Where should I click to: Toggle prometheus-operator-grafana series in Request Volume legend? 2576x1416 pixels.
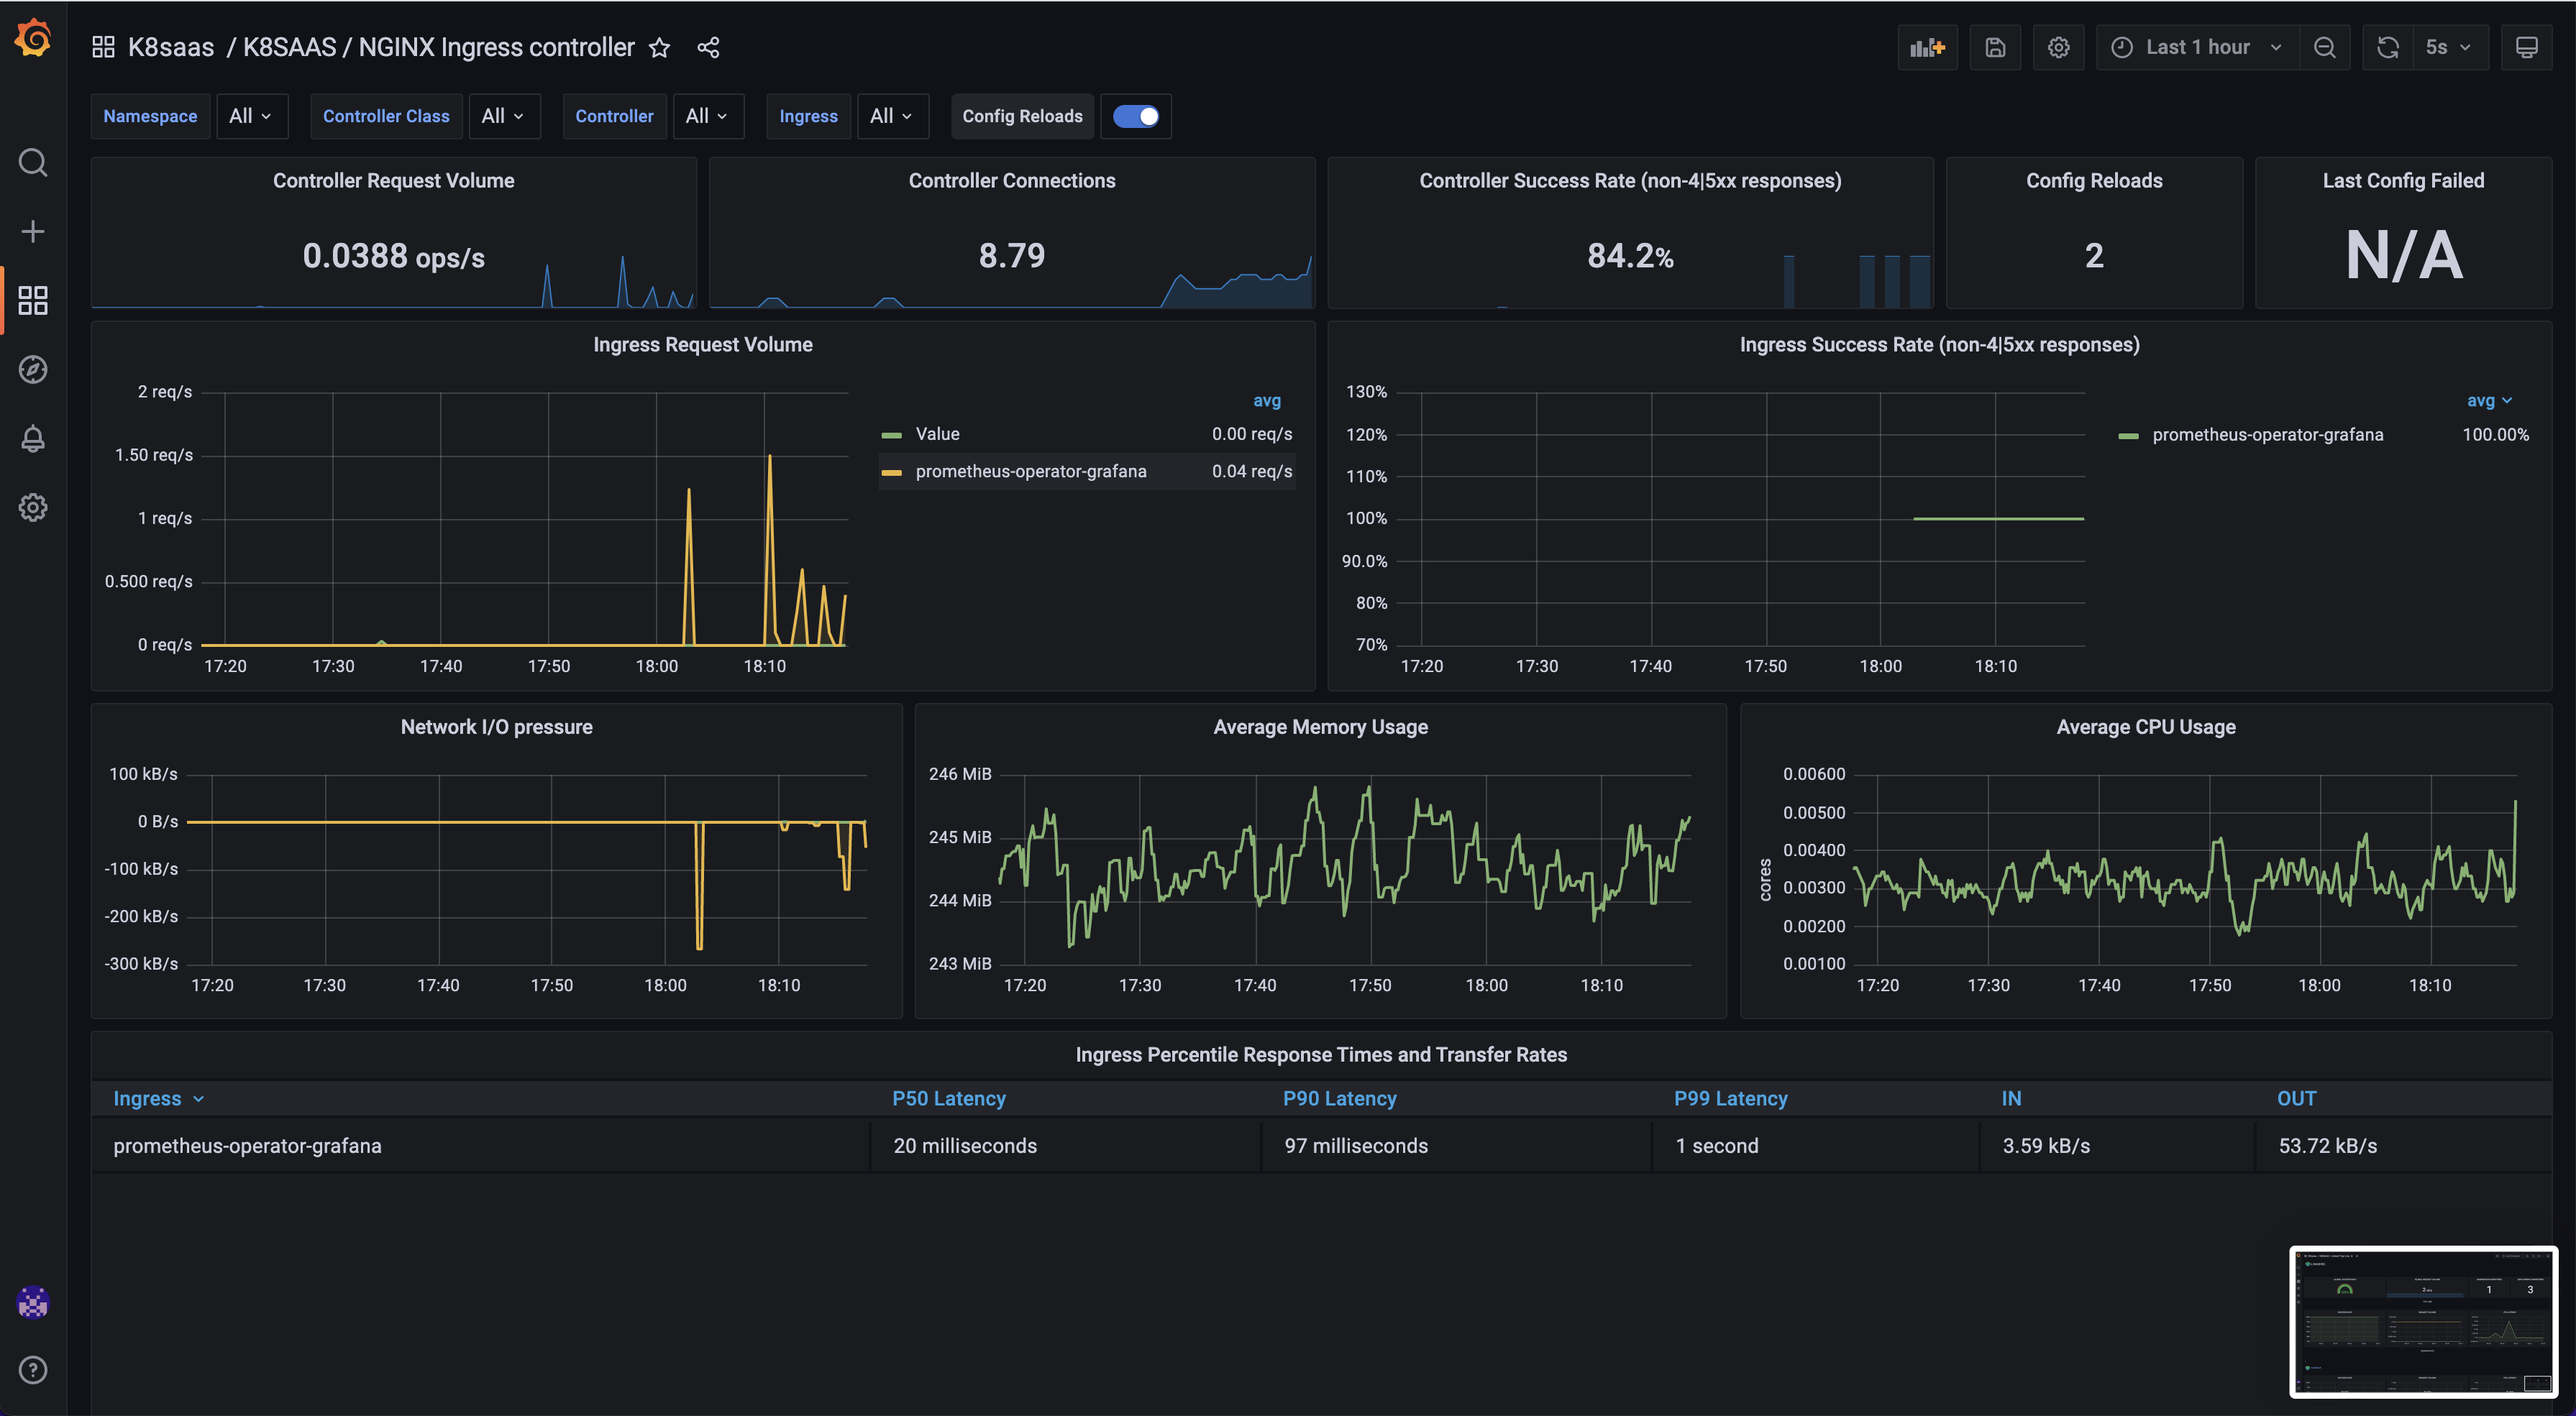(x=1031, y=472)
